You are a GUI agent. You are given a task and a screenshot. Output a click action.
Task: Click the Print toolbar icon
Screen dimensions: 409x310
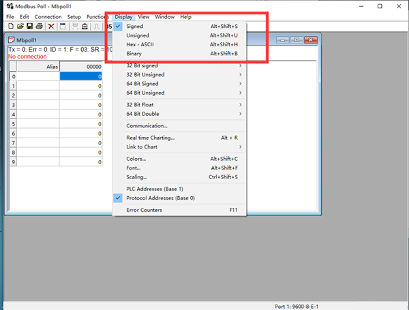point(40,26)
